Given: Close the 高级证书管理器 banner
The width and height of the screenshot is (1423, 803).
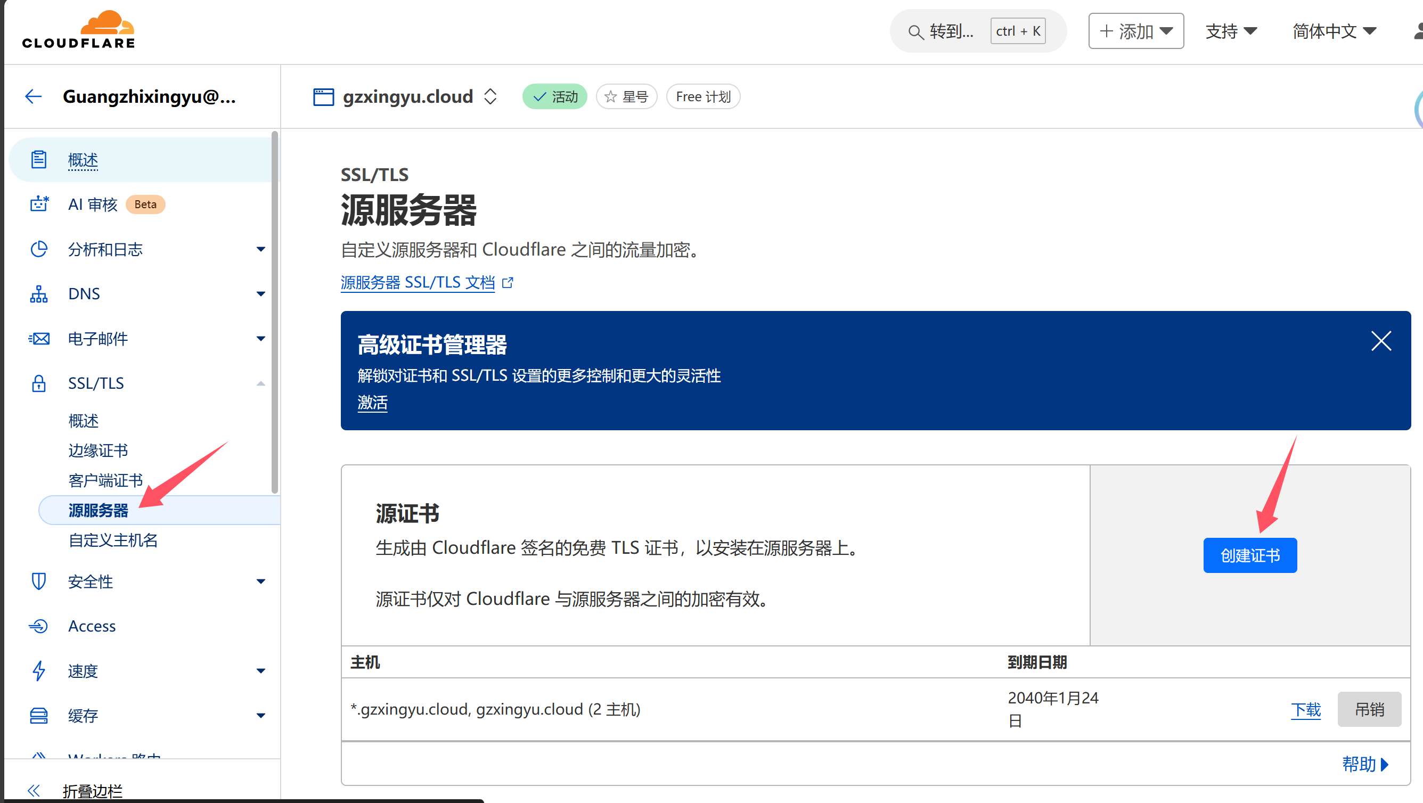Looking at the screenshot, I should [x=1381, y=341].
